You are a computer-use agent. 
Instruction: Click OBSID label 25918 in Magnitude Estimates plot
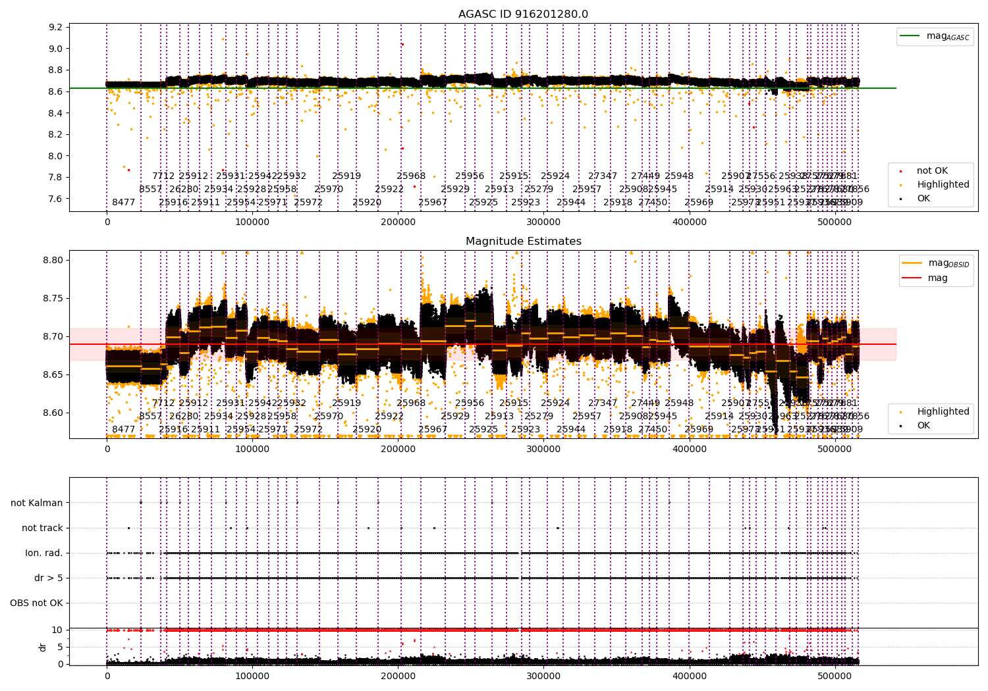point(618,430)
